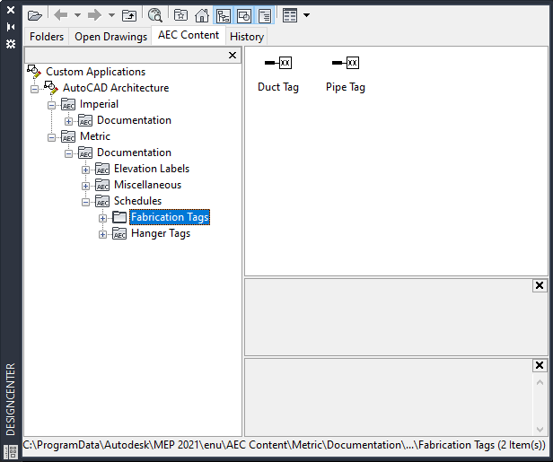Select the Miscellaneous folder
This screenshot has height=462, width=553.
click(x=147, y=185)
